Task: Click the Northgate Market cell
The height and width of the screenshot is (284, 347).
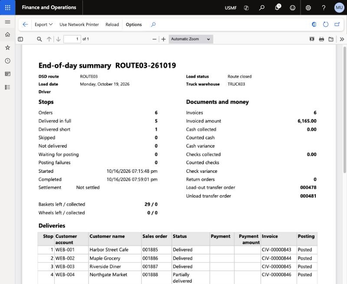Action: [115, 277]
